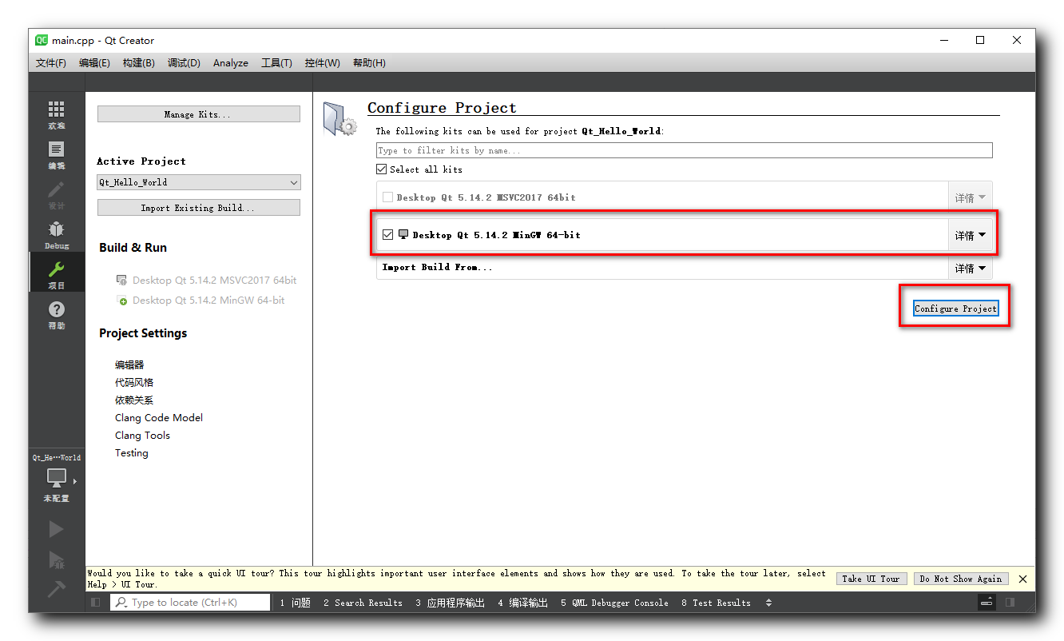The width and height of the screenshot is (1064, 641).
Task: Open the 1 问题 output pane
Action: pyautogui.click(x=295, y=603)
